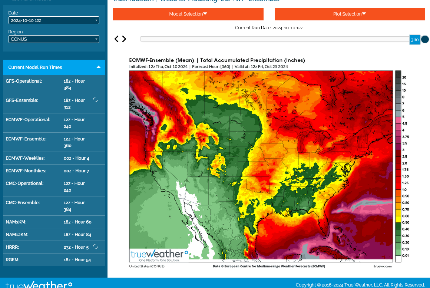Select the CMC-Ensemble row
This screenshot has height=288, width=430.
point(54,206)
